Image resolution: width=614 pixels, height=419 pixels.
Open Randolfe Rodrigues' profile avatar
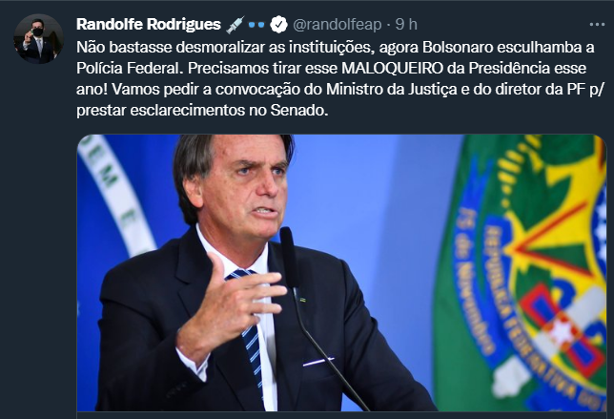point(38,39)
